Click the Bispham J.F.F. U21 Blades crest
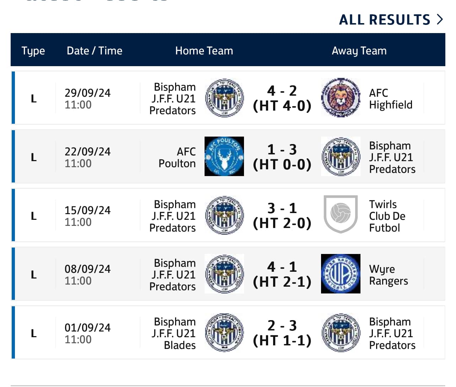The height and width of the screenshot is (387, 456). coord(224,333)
